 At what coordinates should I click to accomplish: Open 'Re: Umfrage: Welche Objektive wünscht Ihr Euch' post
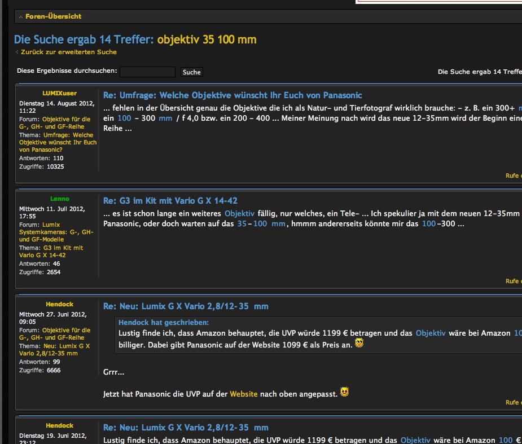point(233,95)
